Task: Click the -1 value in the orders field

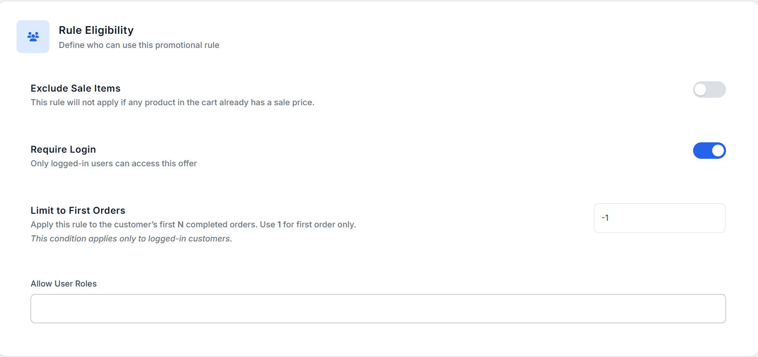Action: click(605, 218)
